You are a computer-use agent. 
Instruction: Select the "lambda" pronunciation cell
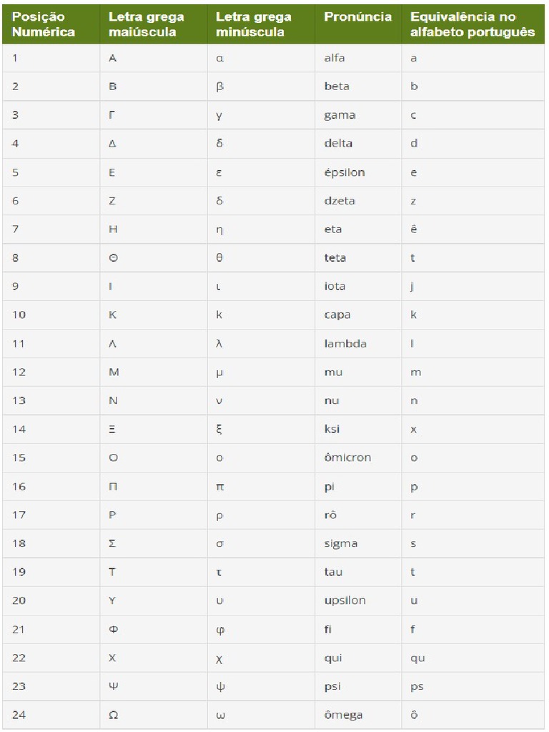tap(345, 344)
